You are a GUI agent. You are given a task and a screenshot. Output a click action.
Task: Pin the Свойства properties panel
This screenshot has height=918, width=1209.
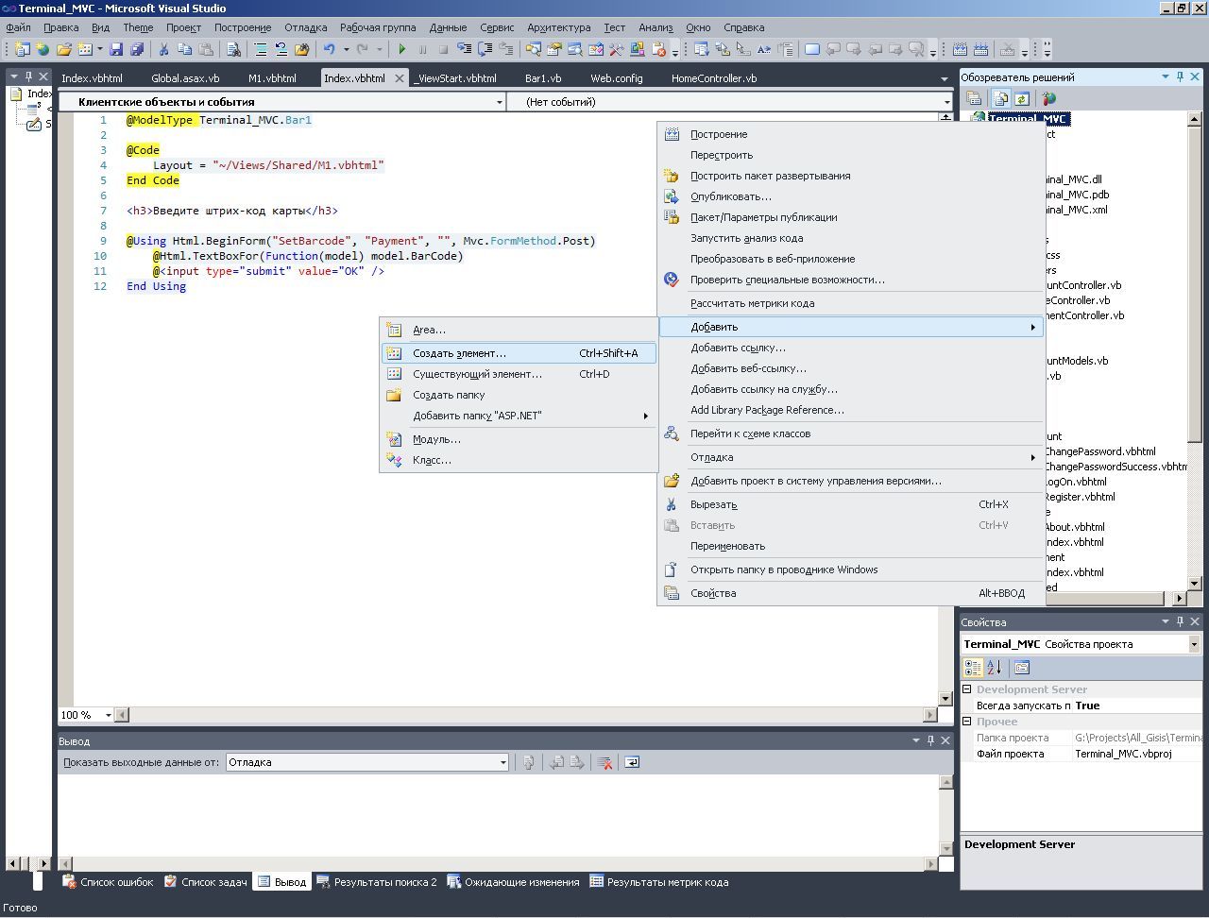(1180, 621)
